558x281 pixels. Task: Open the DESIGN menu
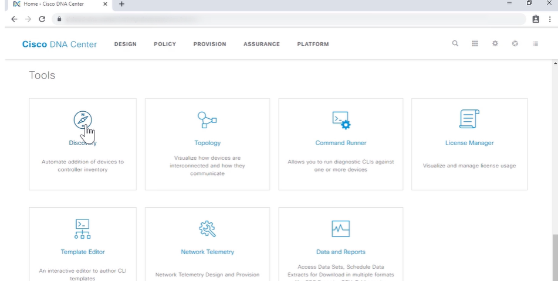pos(125,44)
